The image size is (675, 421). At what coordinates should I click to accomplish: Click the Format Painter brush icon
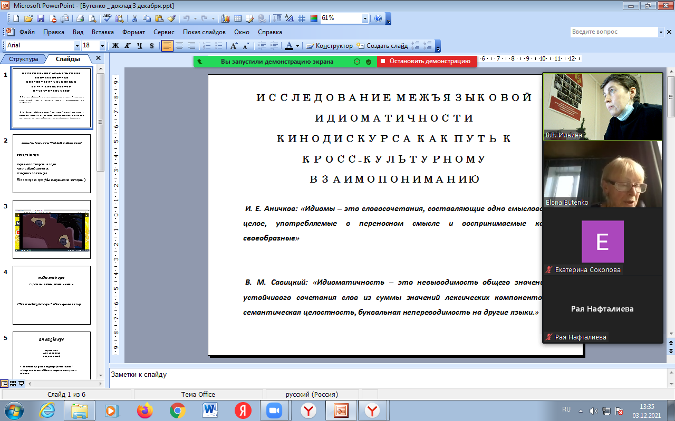[171, 18]
